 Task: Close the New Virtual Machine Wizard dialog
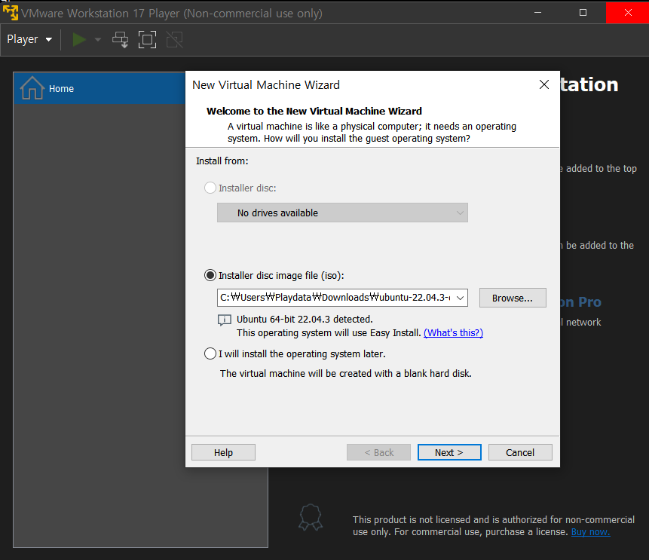click(544, 84)
